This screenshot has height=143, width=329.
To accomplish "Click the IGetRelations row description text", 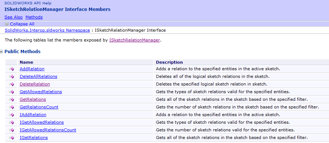I will coord(232,138).
